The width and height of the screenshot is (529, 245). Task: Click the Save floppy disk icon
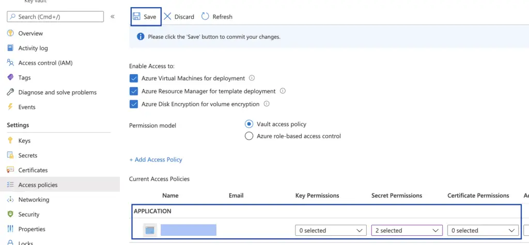click(x=136, y=17)
